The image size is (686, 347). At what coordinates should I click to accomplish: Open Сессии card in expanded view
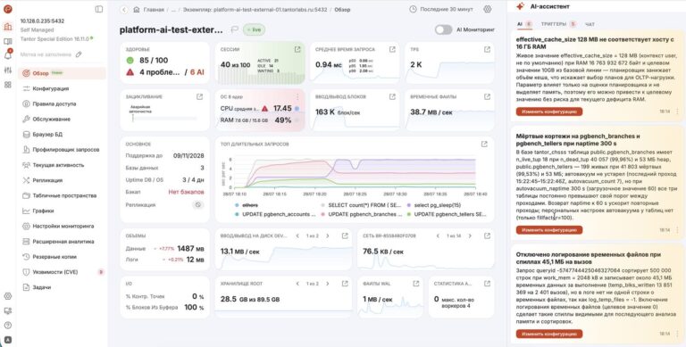pos(297,49)
